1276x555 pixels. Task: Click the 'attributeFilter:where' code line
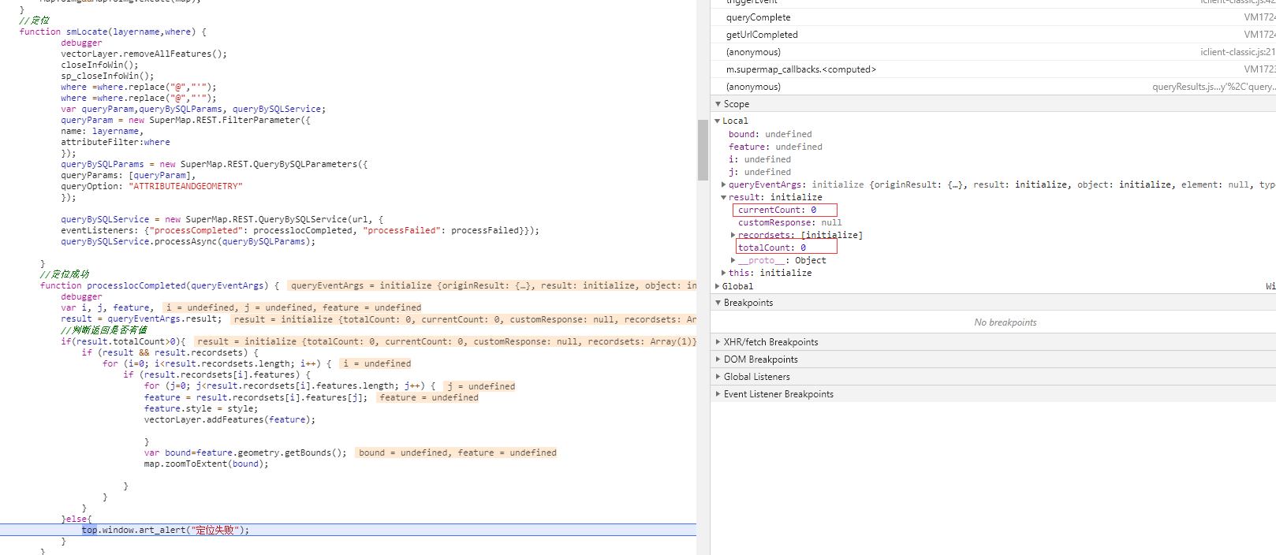115,143
